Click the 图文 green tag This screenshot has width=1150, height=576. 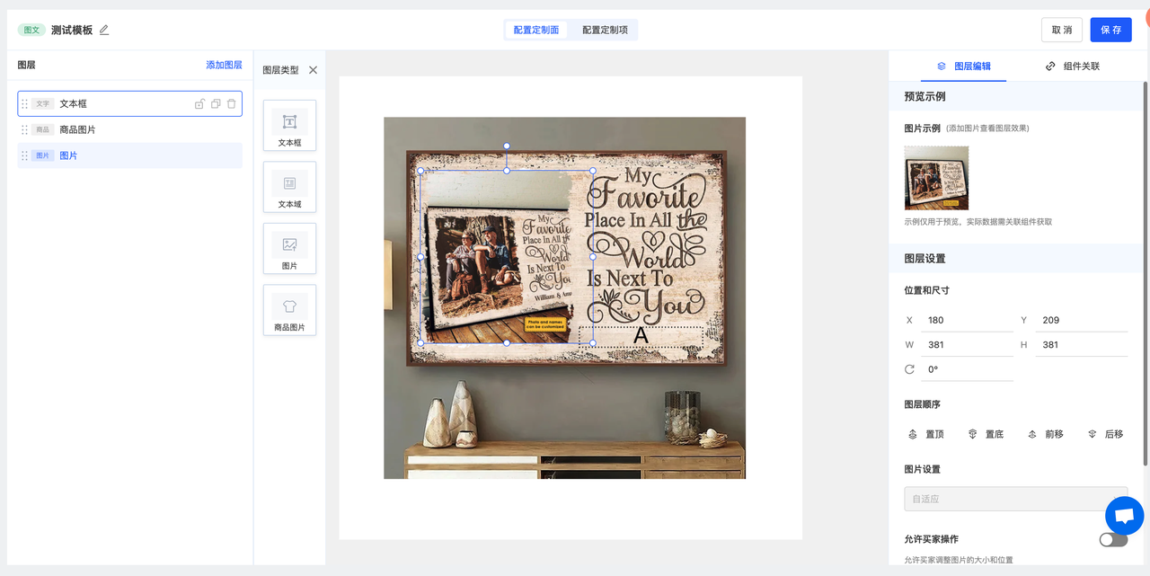[x=31, y=30]
